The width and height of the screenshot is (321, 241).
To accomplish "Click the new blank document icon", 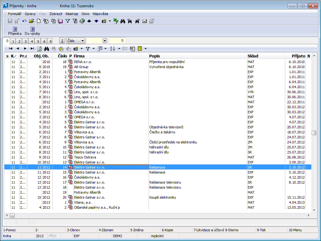I will 39,21.
